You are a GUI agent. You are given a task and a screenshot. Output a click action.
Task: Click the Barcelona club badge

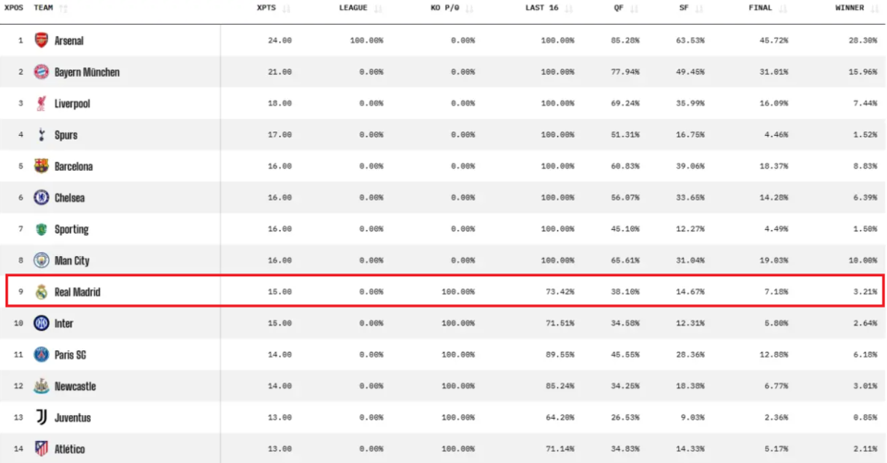pos(41,166)
